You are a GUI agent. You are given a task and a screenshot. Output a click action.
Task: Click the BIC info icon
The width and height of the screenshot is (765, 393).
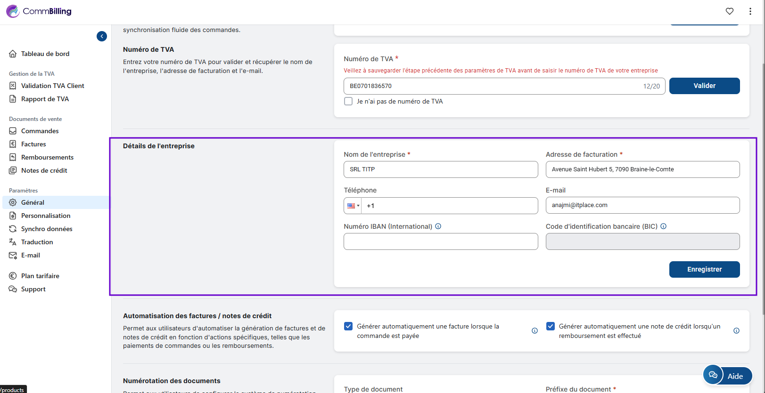coord(663,226)
